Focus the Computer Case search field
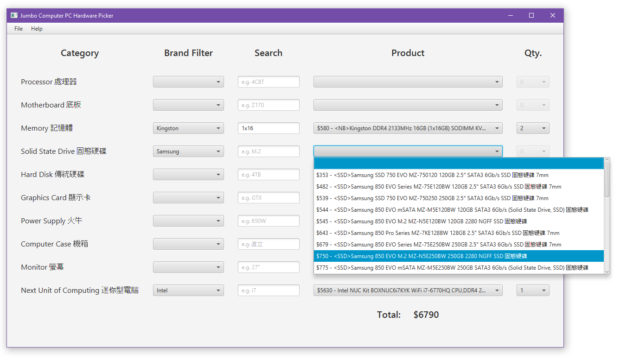Viewport: 620px width, 360px height. 268,244
